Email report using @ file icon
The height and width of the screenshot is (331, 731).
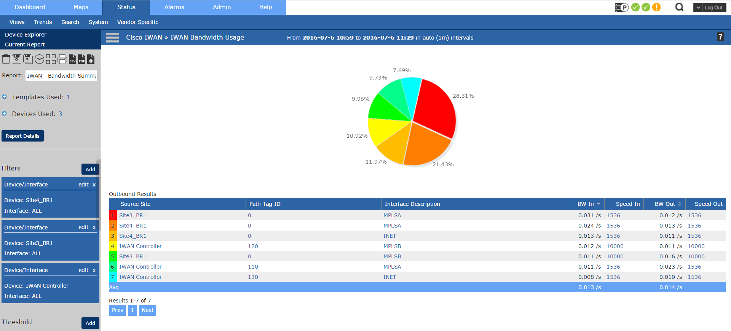tap(91, 59)
